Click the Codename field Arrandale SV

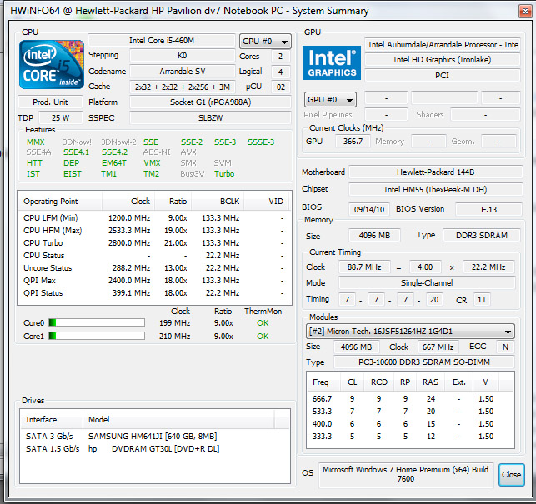point(183,72)
